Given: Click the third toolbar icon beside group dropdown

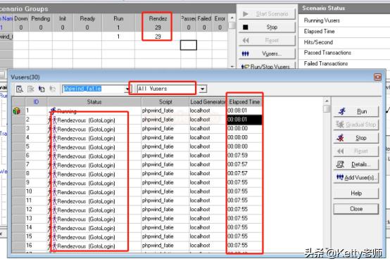Looking at the screenshot, I should coord(42,89).
